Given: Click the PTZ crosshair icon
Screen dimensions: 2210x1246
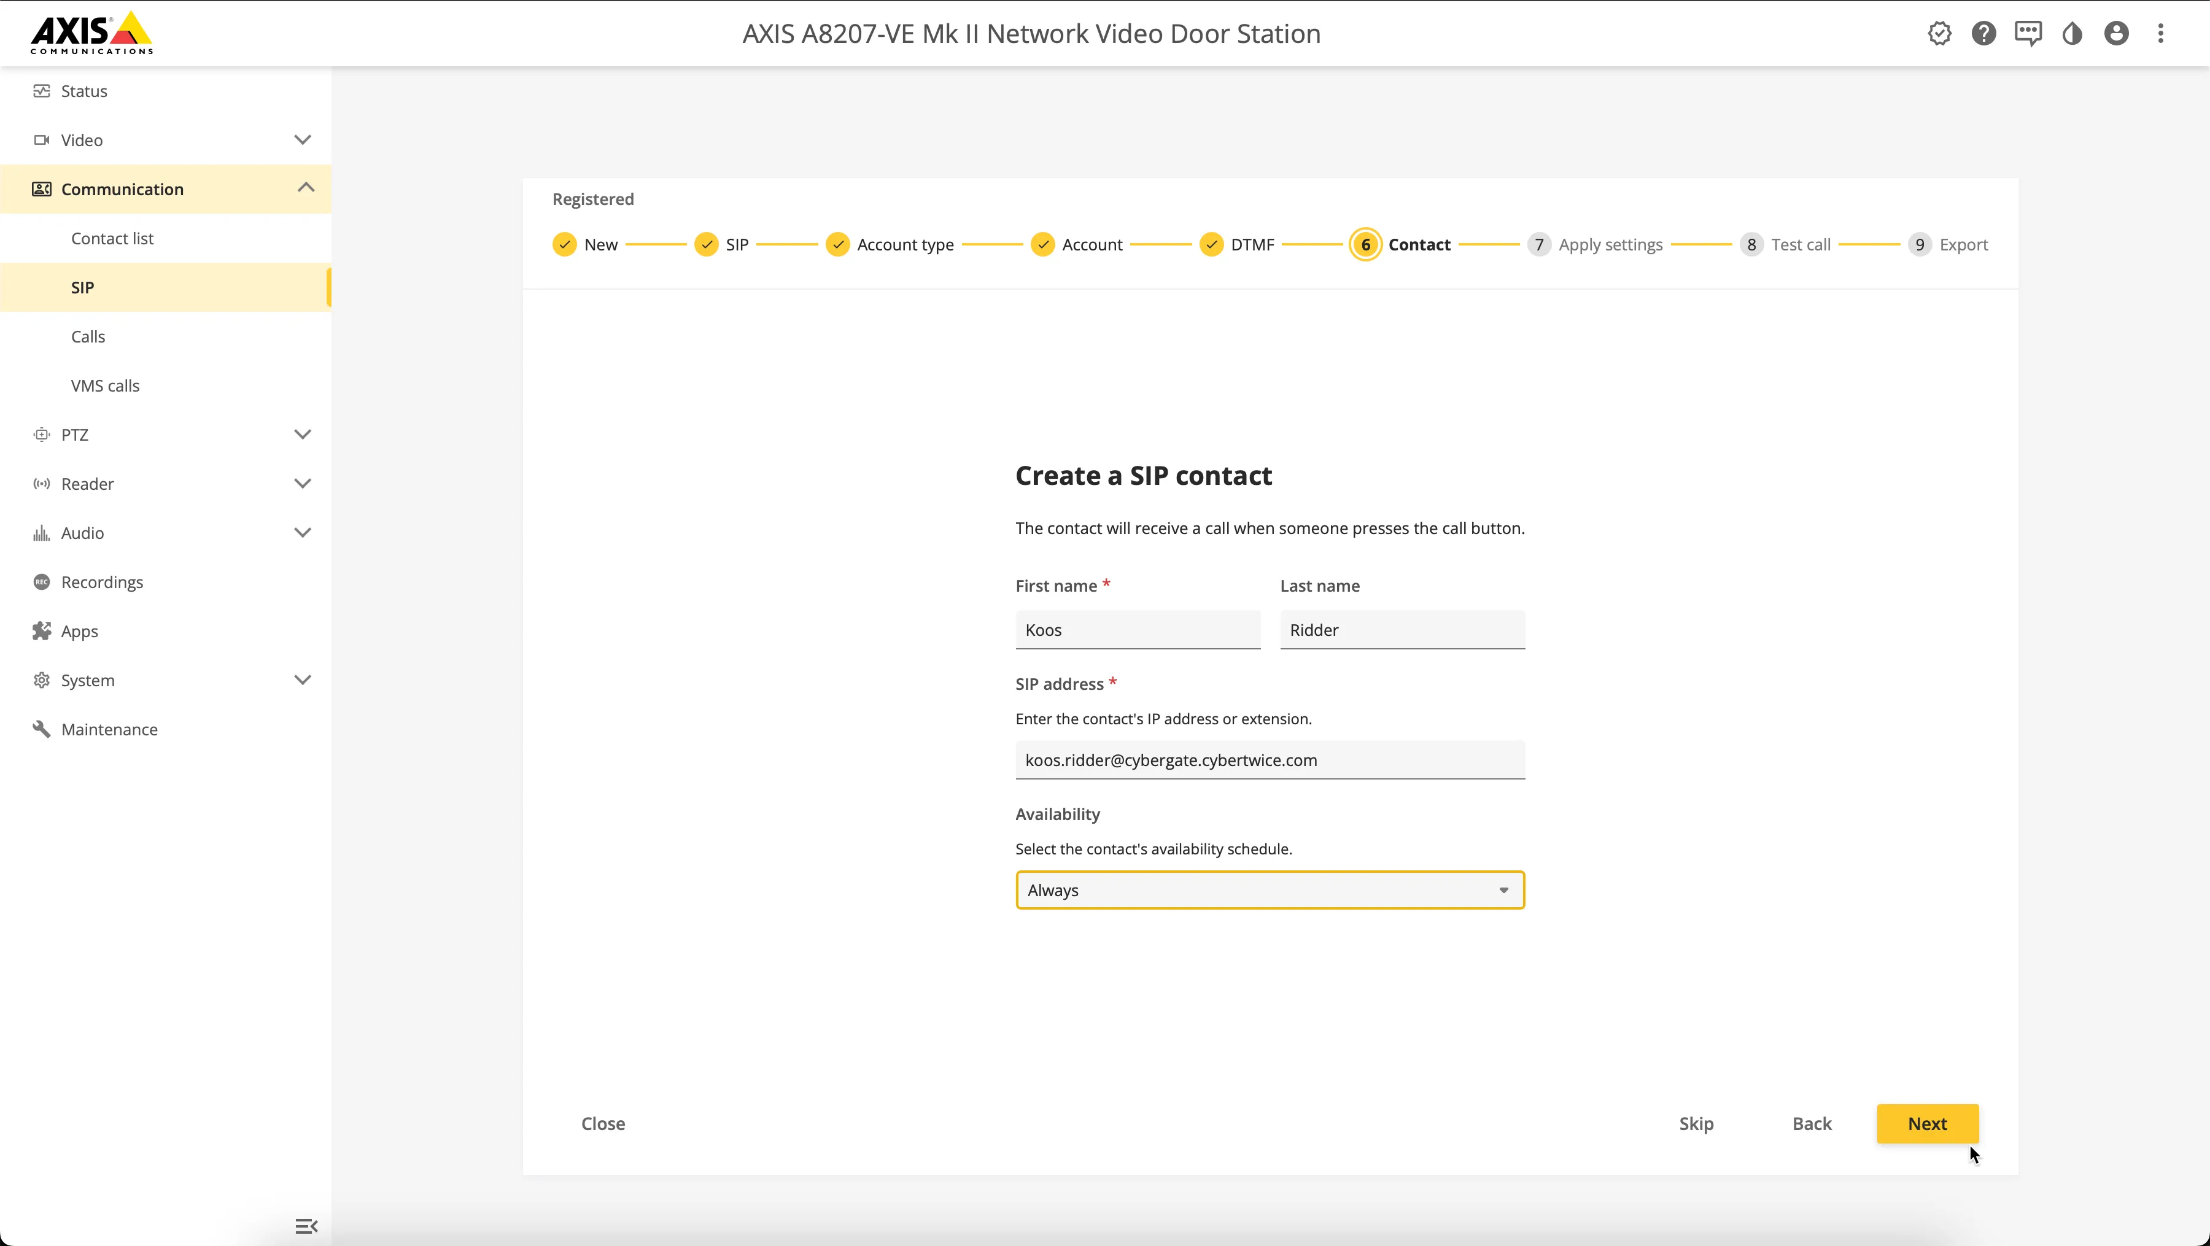Looking at the screenshot, I should pyautogui.click(x=41, y=435).
